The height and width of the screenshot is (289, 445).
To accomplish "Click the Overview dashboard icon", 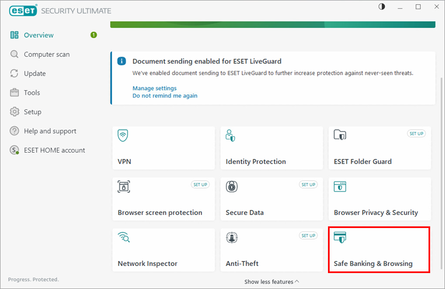I will point(14,35).
